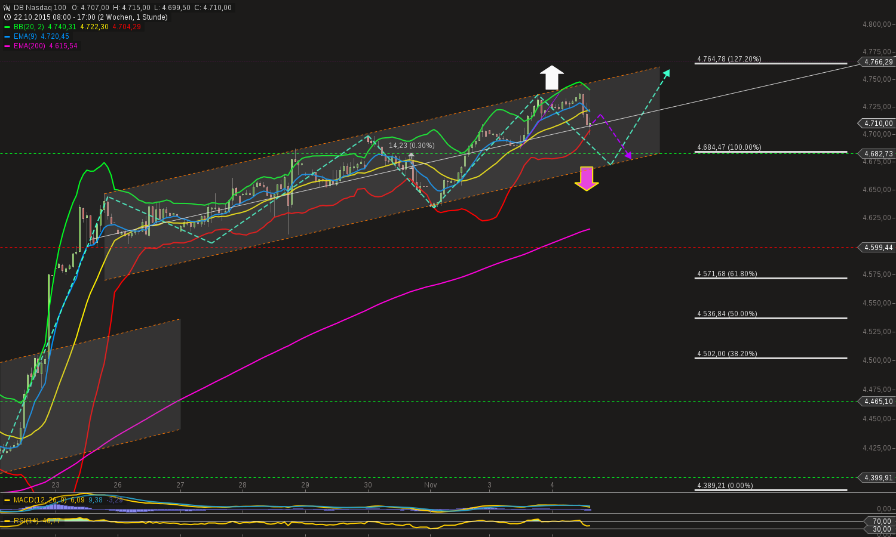The height and width of the screenshot is (537, 896).
Task: Click the 4.764,78 (127.20%) Fibonacci label
Action: (x=729, y=59)
